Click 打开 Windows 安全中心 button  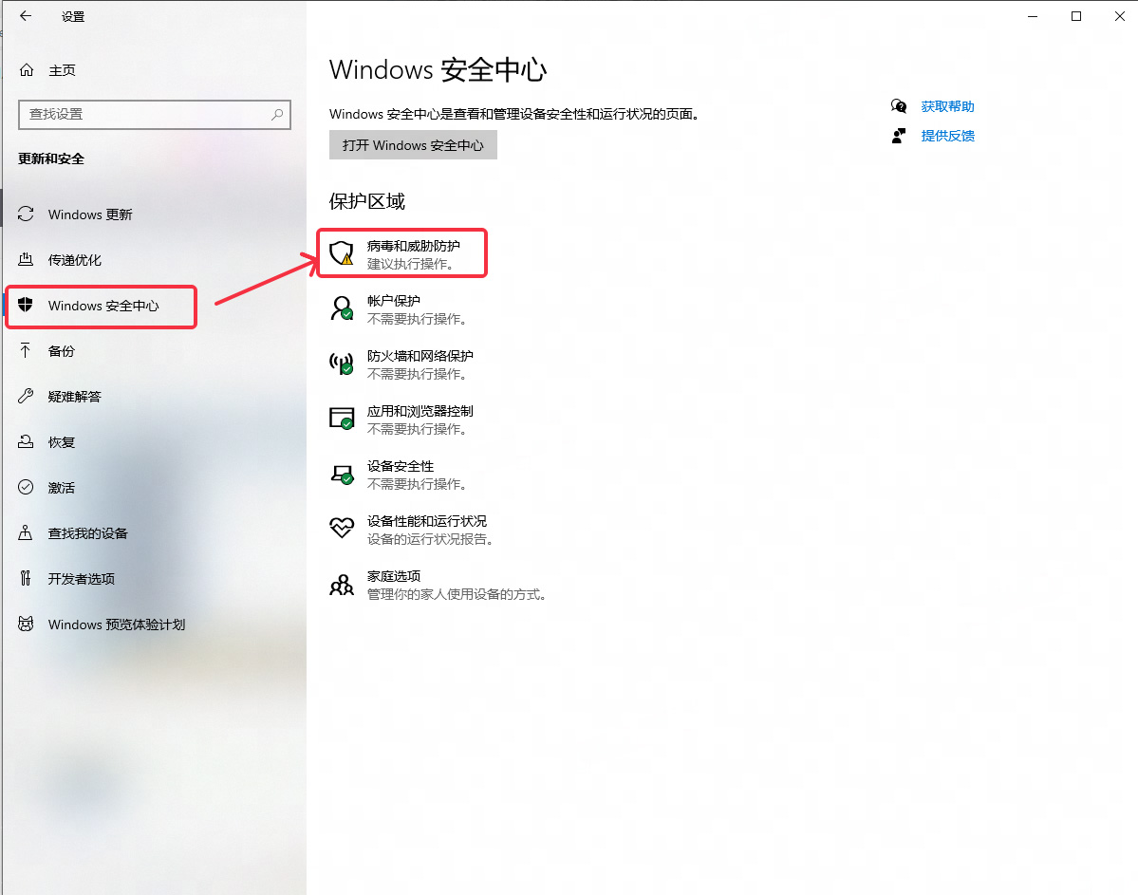click(413, 145)
